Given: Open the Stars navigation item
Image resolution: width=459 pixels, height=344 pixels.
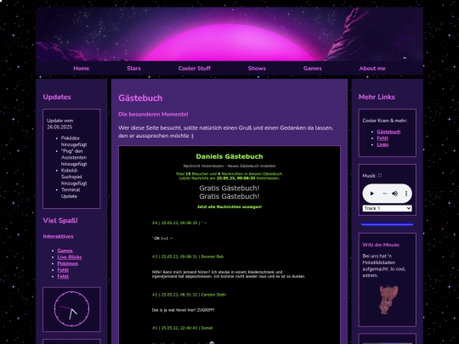Looking at the screenshot, I should click(x=133, y=69).
